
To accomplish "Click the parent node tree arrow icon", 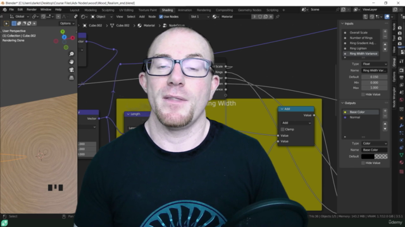I will (x=365, y=17).
